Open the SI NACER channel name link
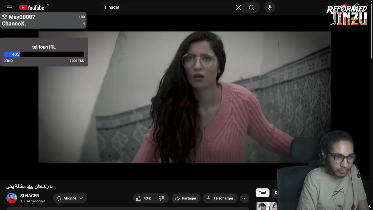 (29, 196)
